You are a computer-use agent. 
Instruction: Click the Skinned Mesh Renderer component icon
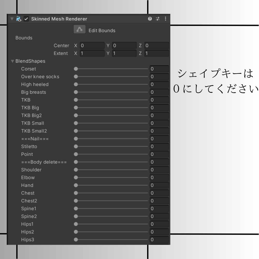tap(19, 19)
